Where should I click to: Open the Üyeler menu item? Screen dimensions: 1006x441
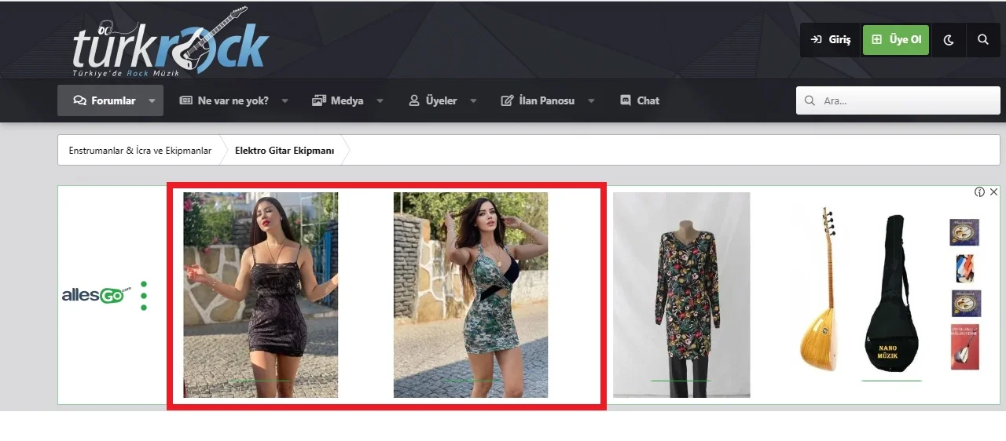click(x=433, y=100)
